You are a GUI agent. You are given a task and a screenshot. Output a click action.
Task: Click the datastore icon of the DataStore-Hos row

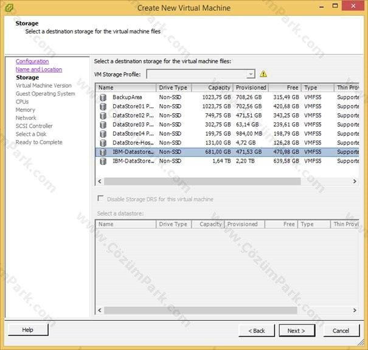[x=103, y=143]
